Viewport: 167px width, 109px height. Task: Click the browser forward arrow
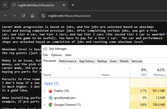pos(14,16)
